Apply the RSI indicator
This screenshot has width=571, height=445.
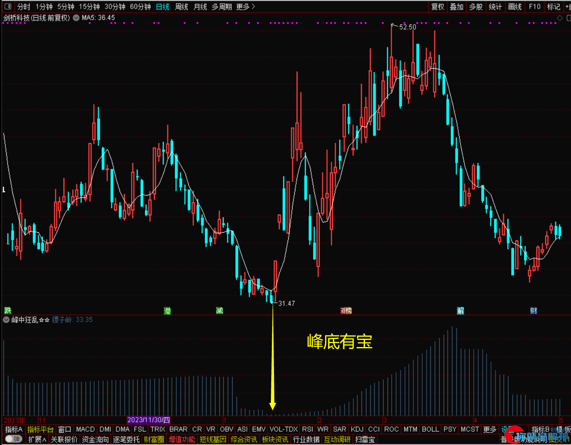[x=307, y=429]
